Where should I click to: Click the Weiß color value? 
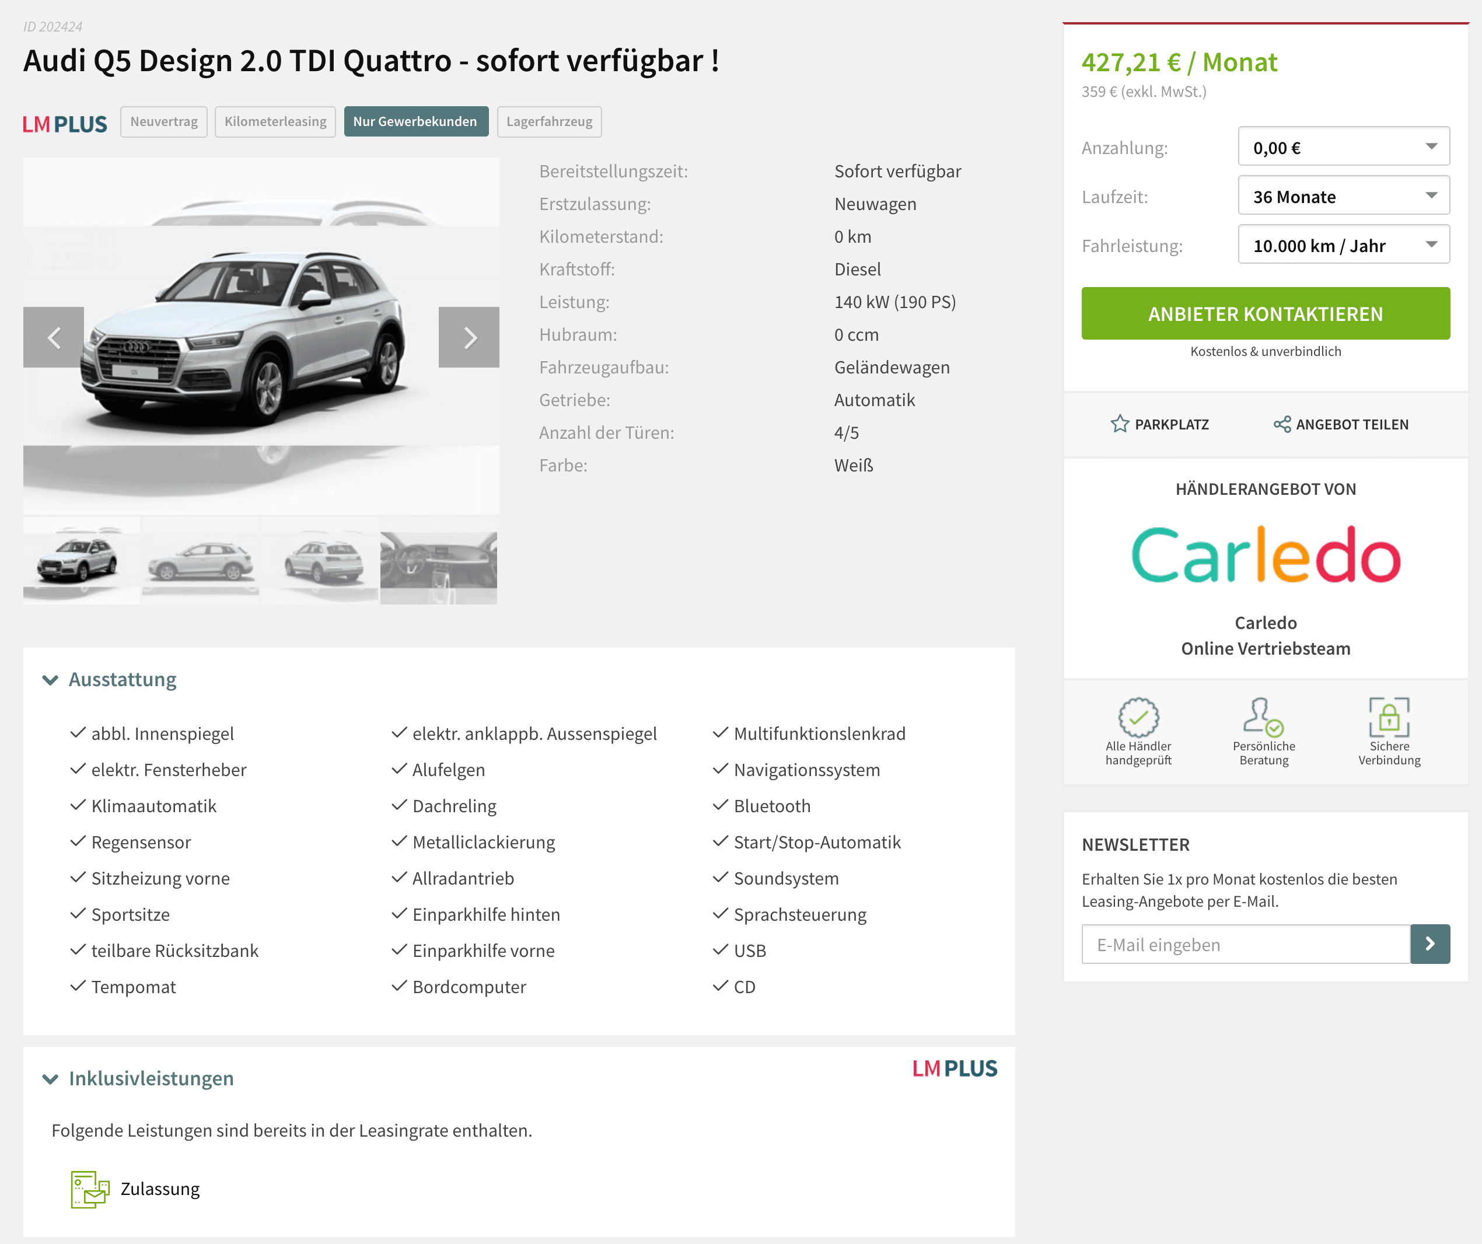[853, 465]
